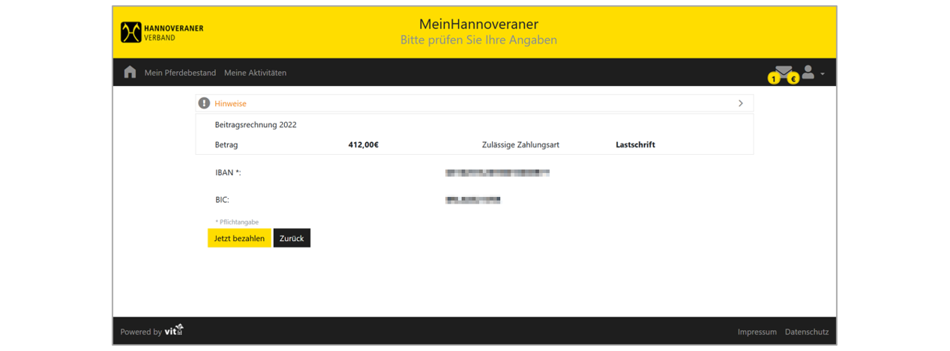Click the exclamation icon beside Hinweise

[204, 103]
